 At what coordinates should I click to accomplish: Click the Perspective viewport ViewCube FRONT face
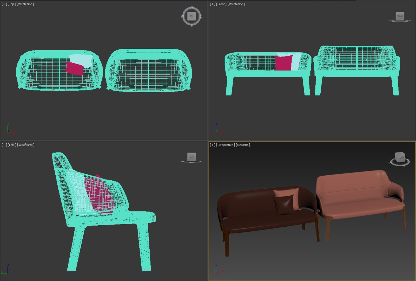[x=401, y=158]
